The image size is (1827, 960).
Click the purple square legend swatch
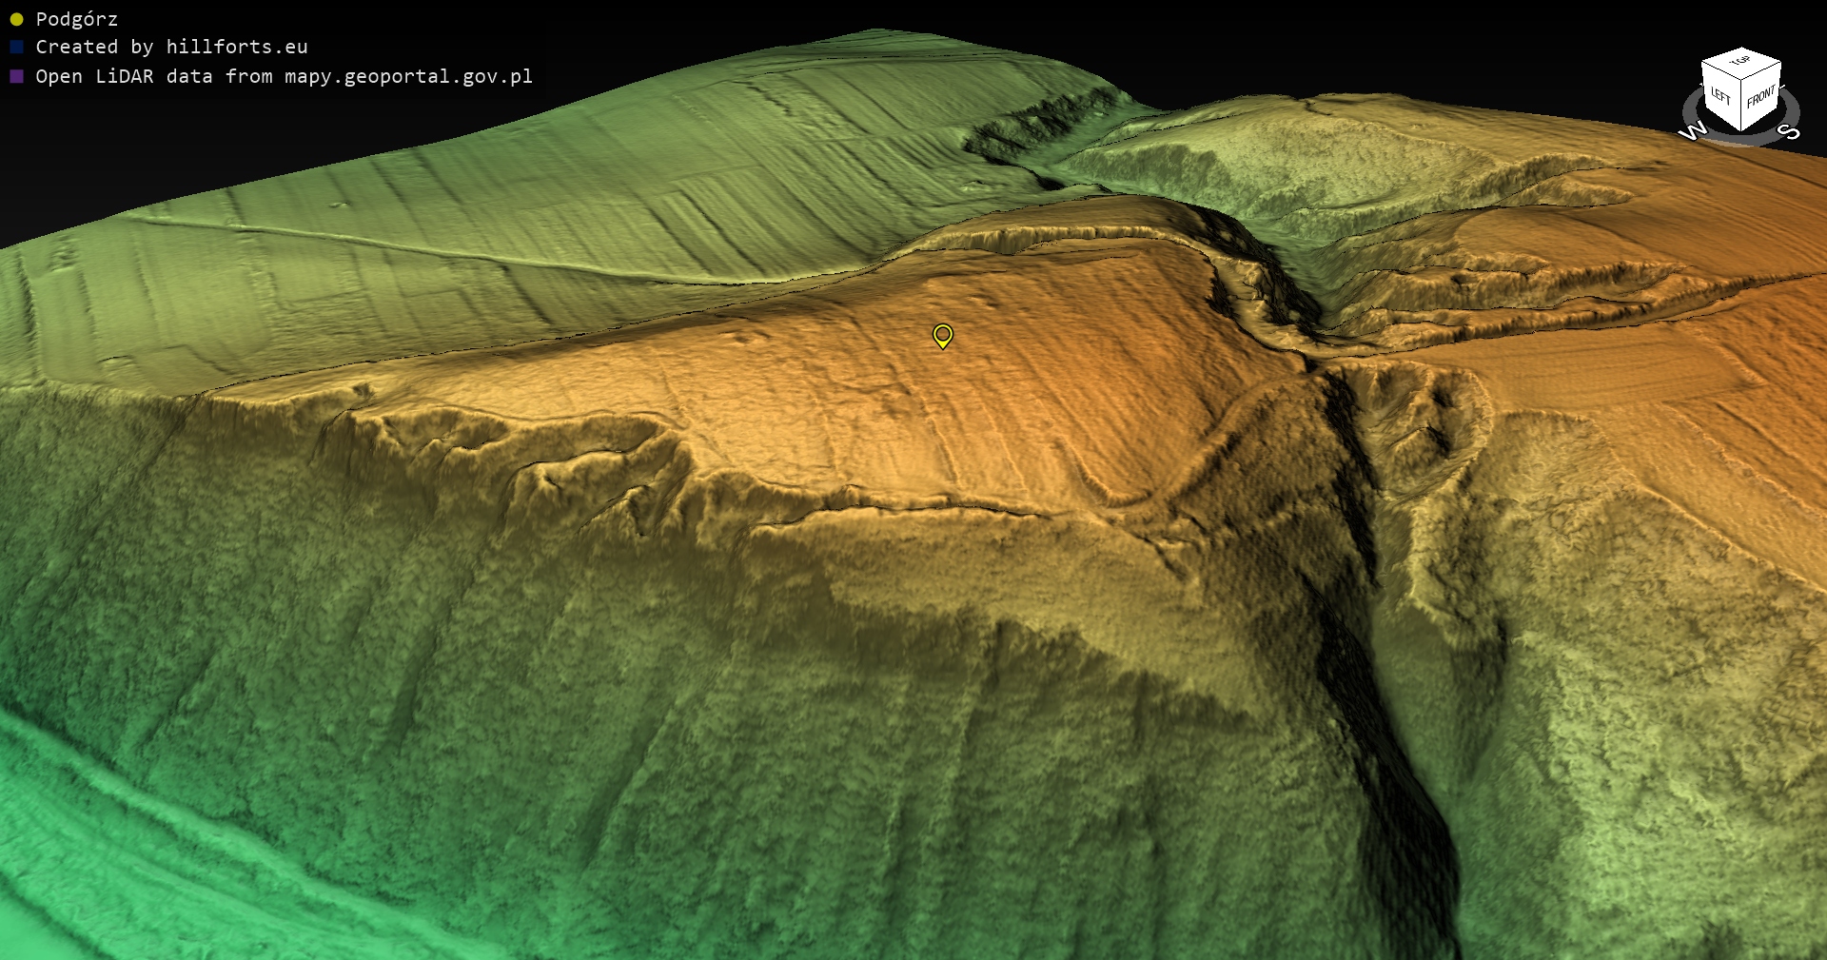[x=16, y=76]
